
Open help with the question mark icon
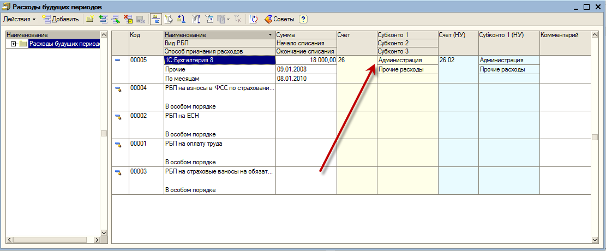click(303, 19)
